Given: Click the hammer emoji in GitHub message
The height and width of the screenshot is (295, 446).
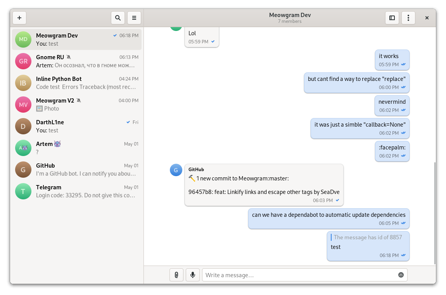Looking at the screenshot, I should (x=192, y=178).
